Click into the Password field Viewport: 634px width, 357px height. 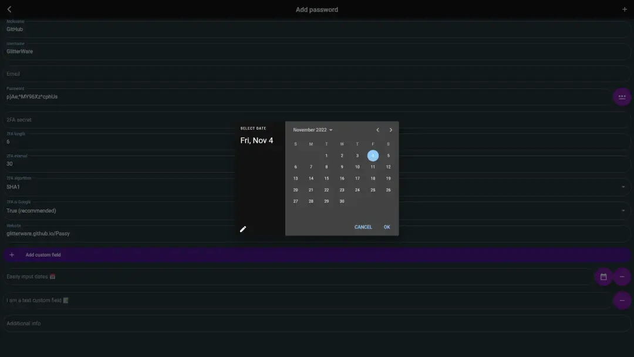(x=307, y=97)
